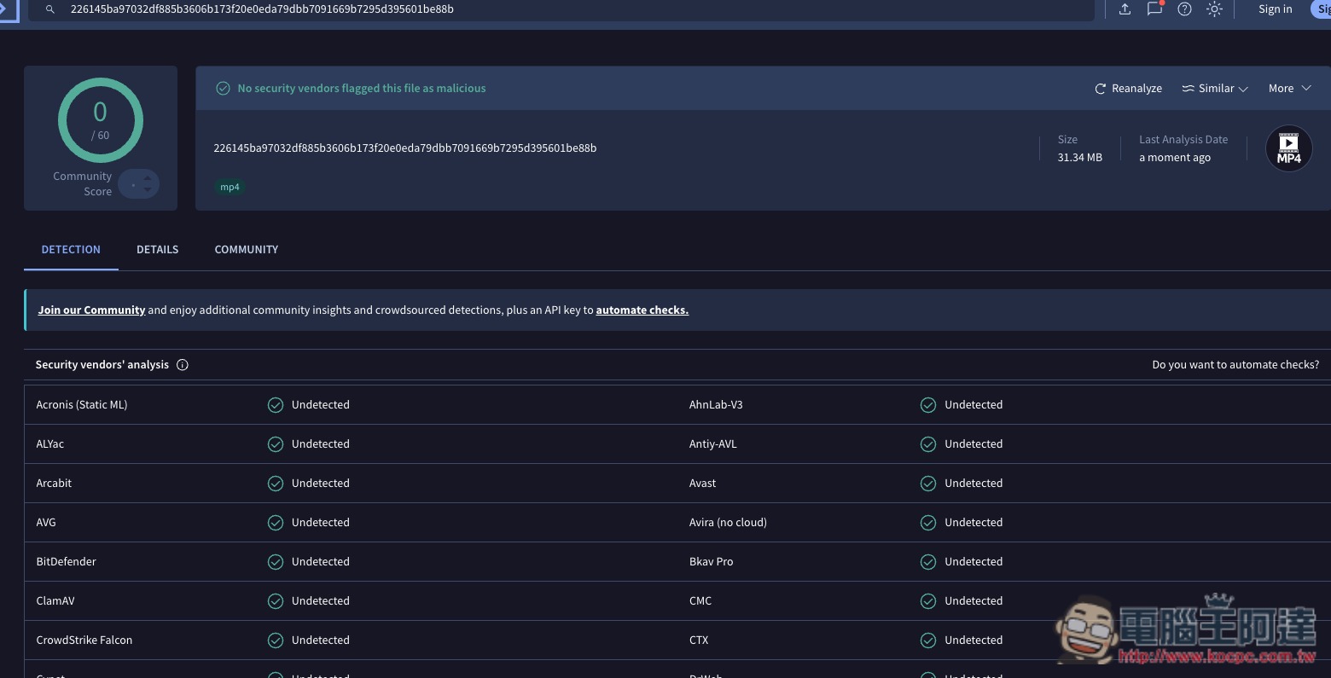This screenshot has height=678, width=1331.
Task: Switch to the COMMUNITY tab
Action: pyautogui.click(x=247, y=250)
